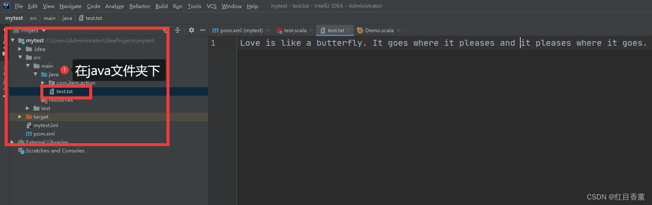
Task: Click the IntelliJ IDEA logo icon
Action: 6,6
